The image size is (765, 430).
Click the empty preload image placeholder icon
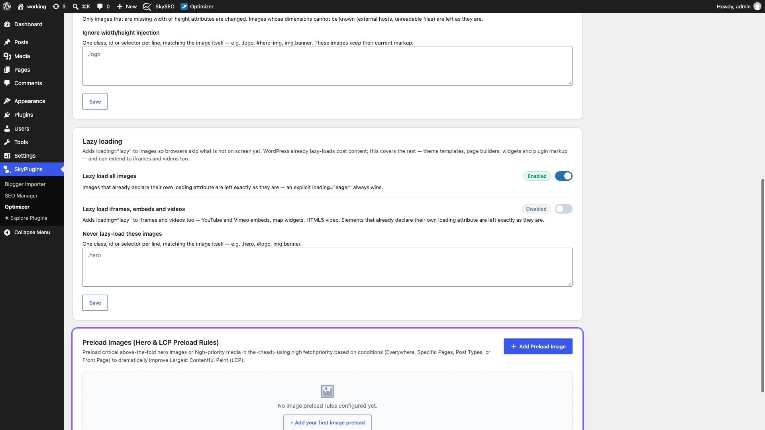coord(328,391)
